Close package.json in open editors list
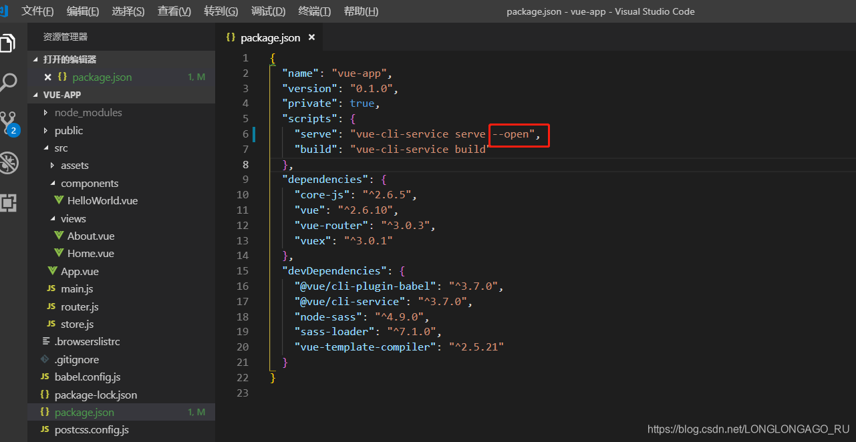 (47, 77)
